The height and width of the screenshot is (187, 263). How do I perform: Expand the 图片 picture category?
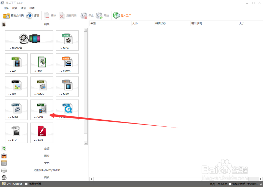(44, 156)
